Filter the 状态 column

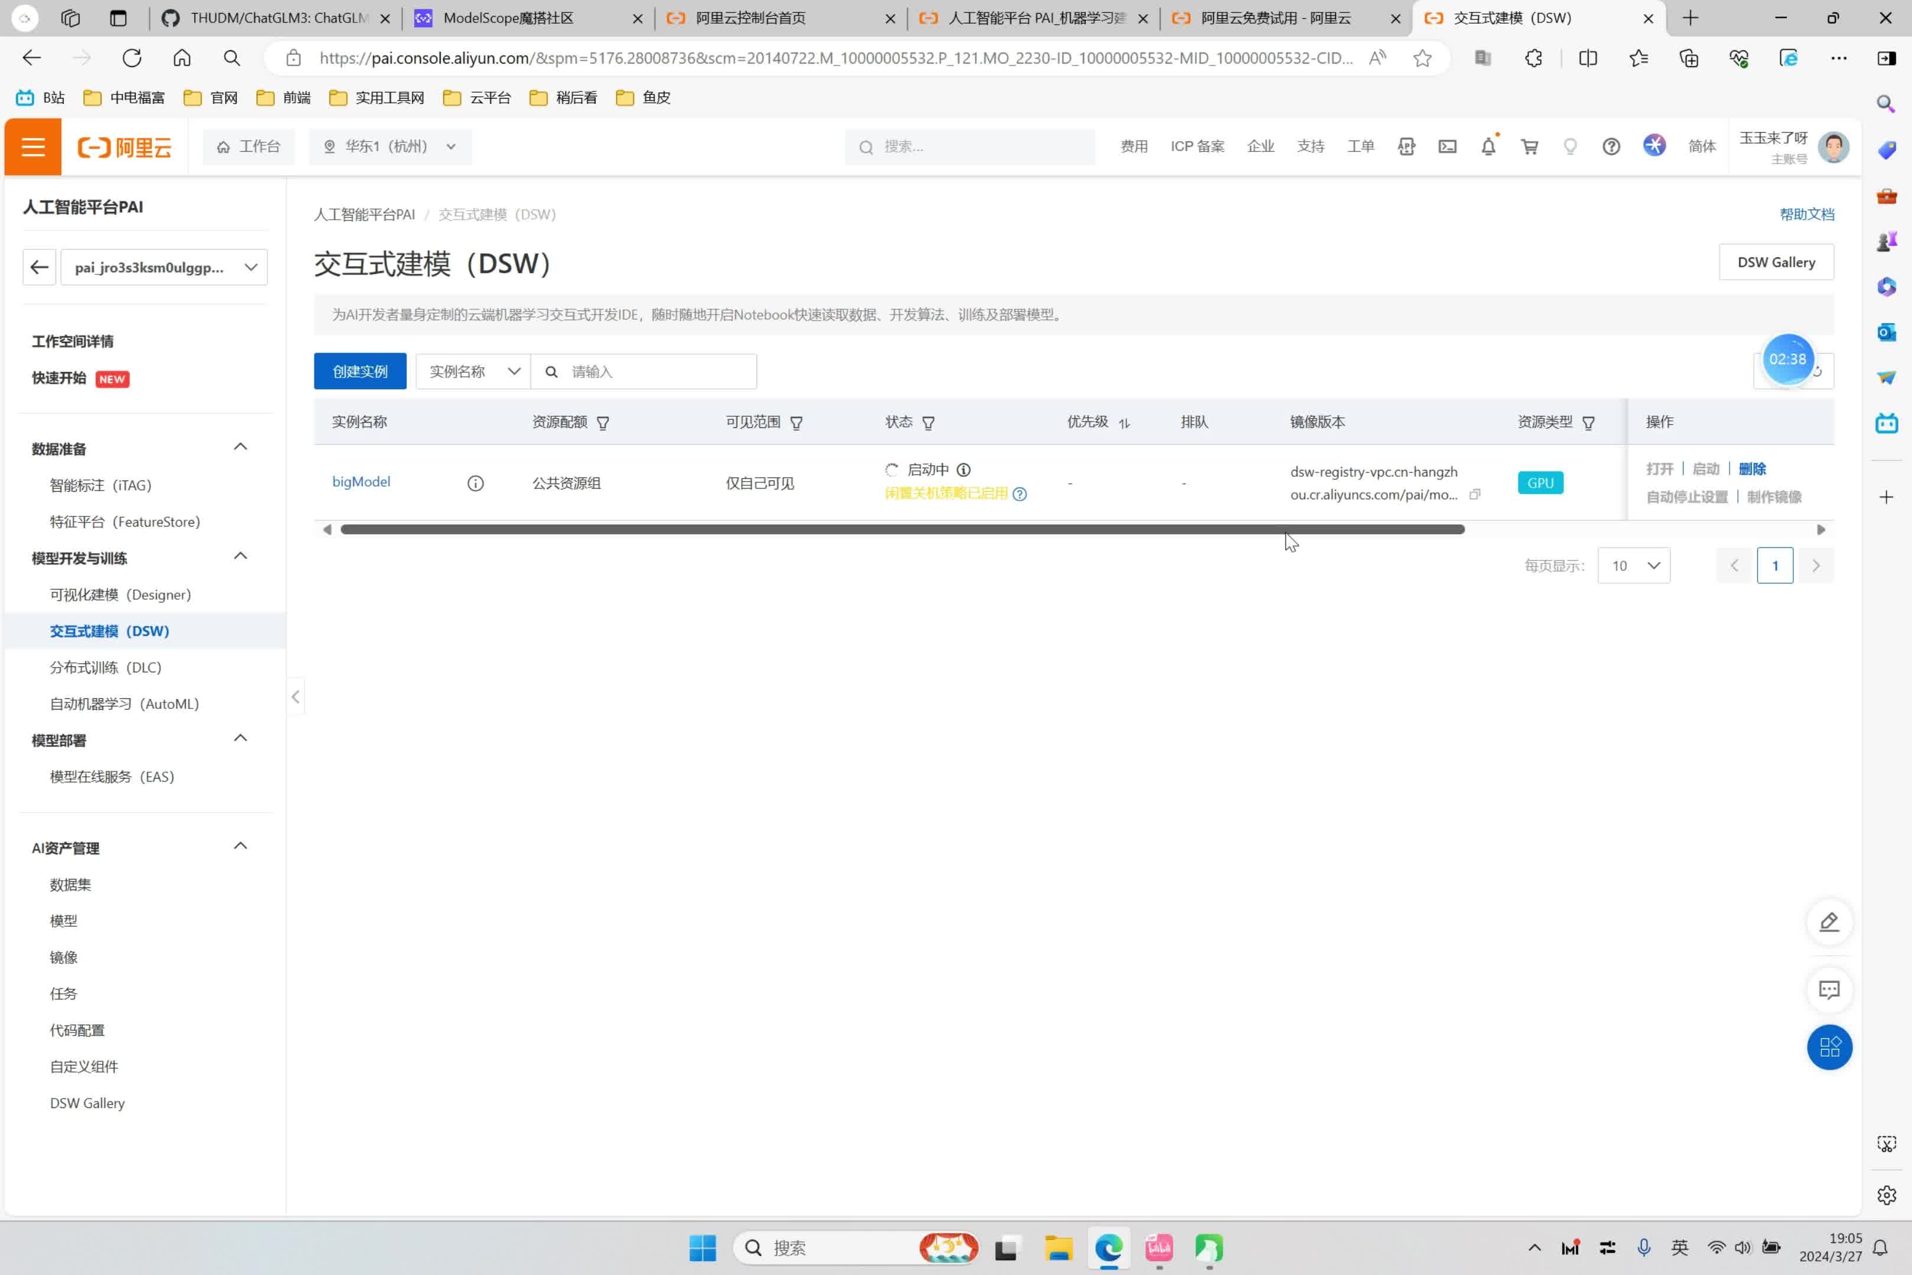click(x=928, y=423)
